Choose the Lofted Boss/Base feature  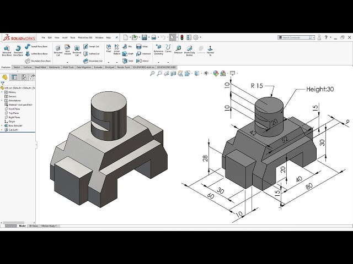(36, 54)
